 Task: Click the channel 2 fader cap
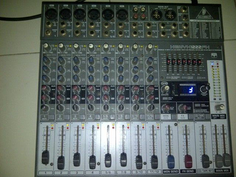click(x=61, y=163)
